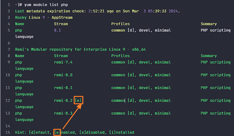This screenshot has height=136, width=234.
Task: Click the purple 8.1 AppStream stream value
Action: point(57,30)
